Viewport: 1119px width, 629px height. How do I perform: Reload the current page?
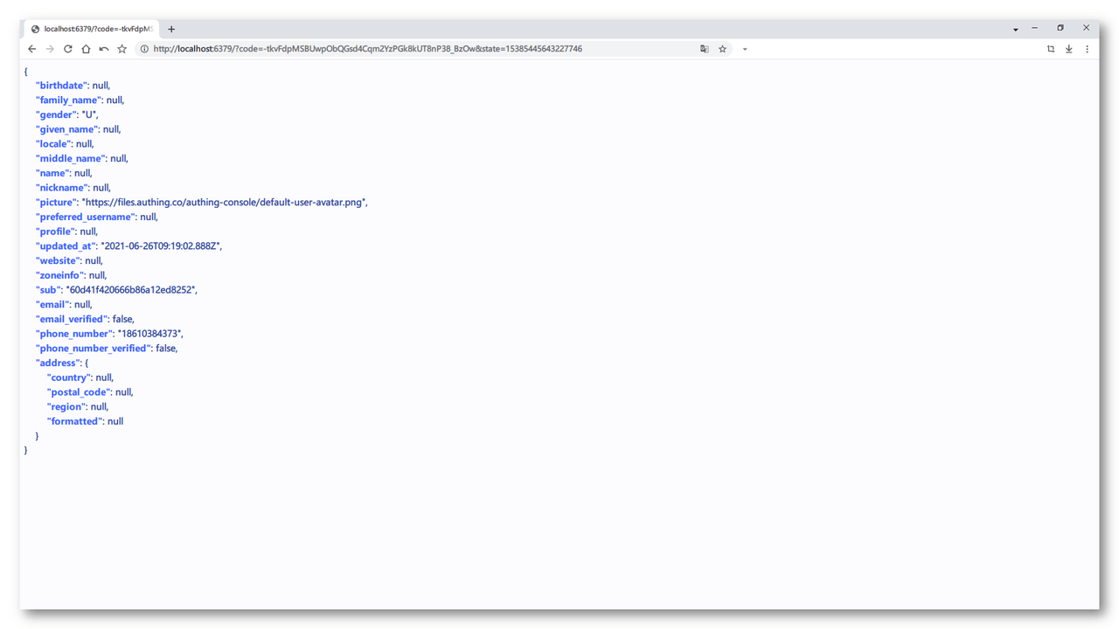67,49
